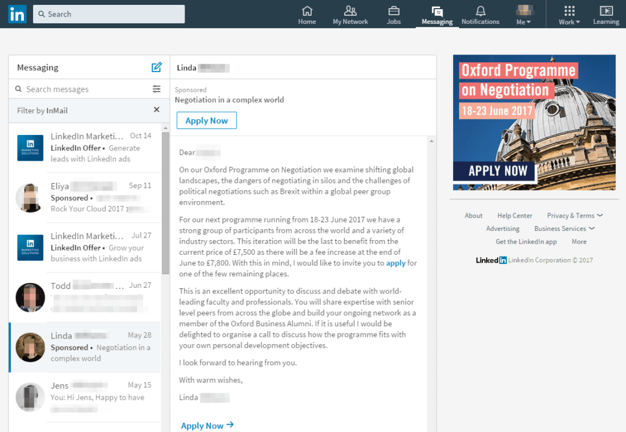The image size is (626, 432).
Task: Click the magnifier icon in Search messages
Action: click(x=18, y=89)
